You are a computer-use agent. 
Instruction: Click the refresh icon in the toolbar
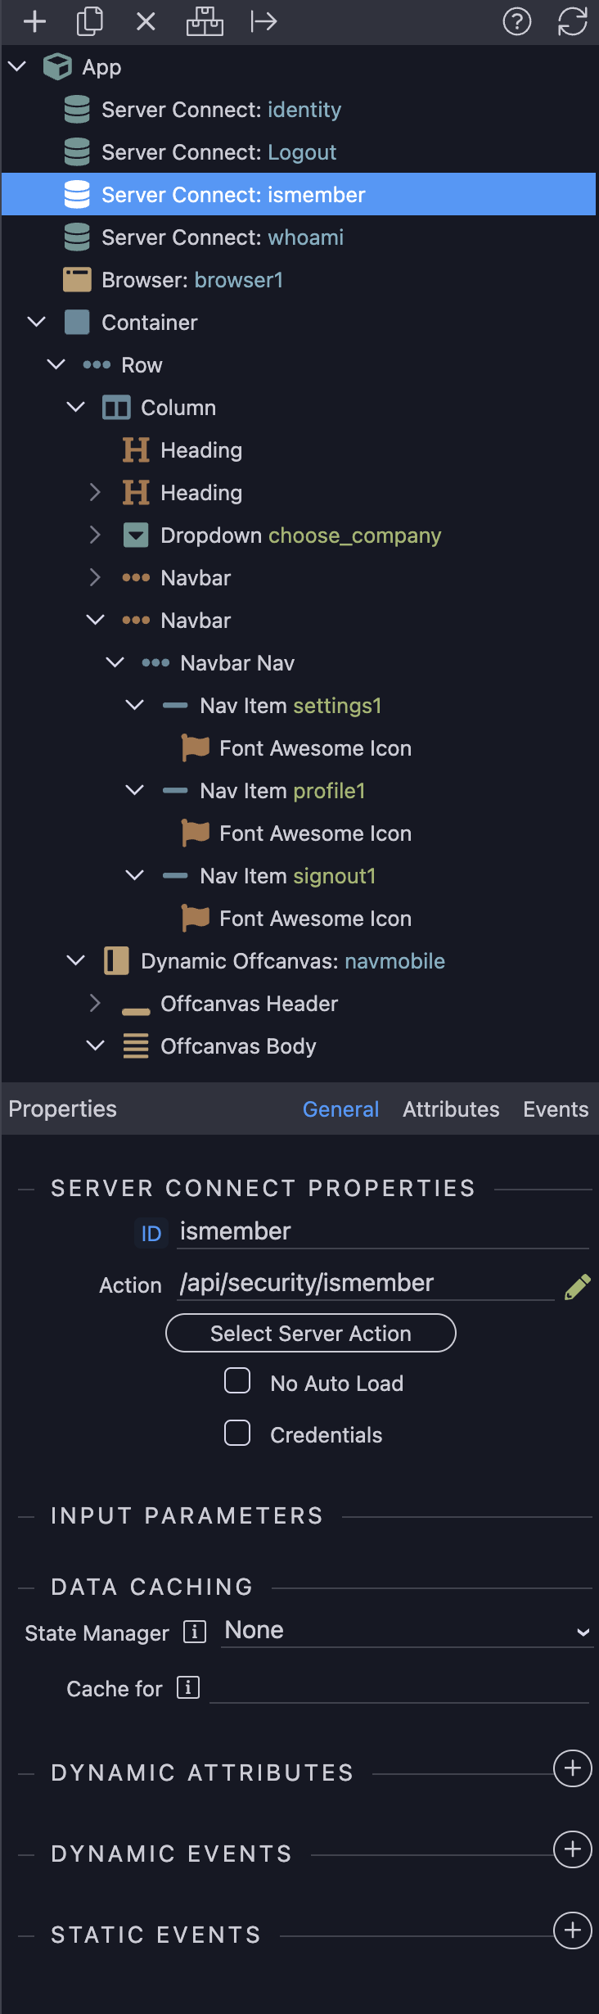tap(573, 22)
